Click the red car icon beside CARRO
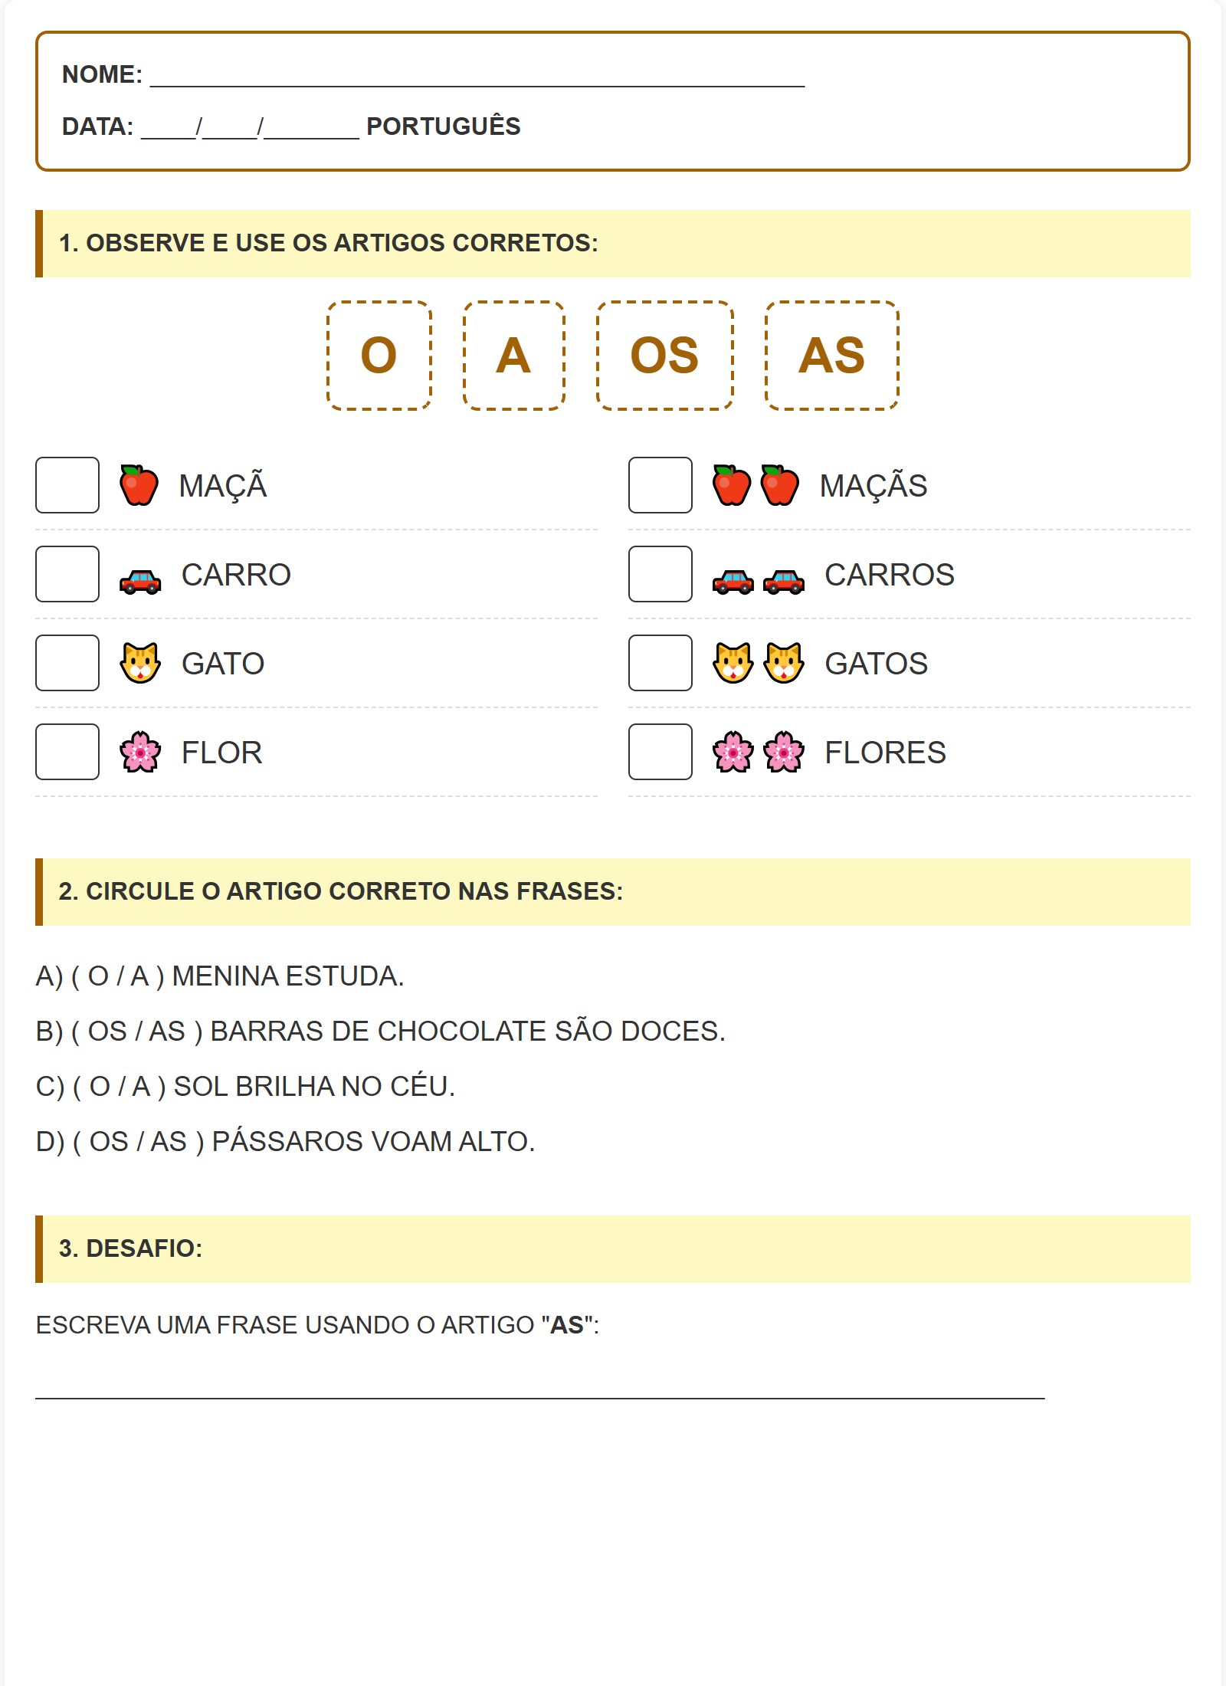 coord(140,582)
